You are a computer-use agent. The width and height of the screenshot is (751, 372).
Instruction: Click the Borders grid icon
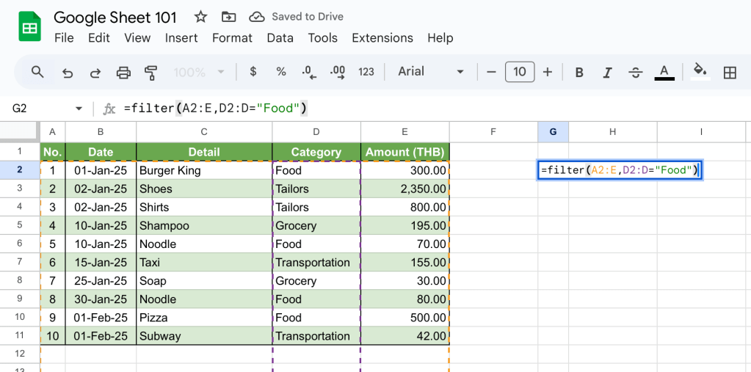(x=730, y=72)
